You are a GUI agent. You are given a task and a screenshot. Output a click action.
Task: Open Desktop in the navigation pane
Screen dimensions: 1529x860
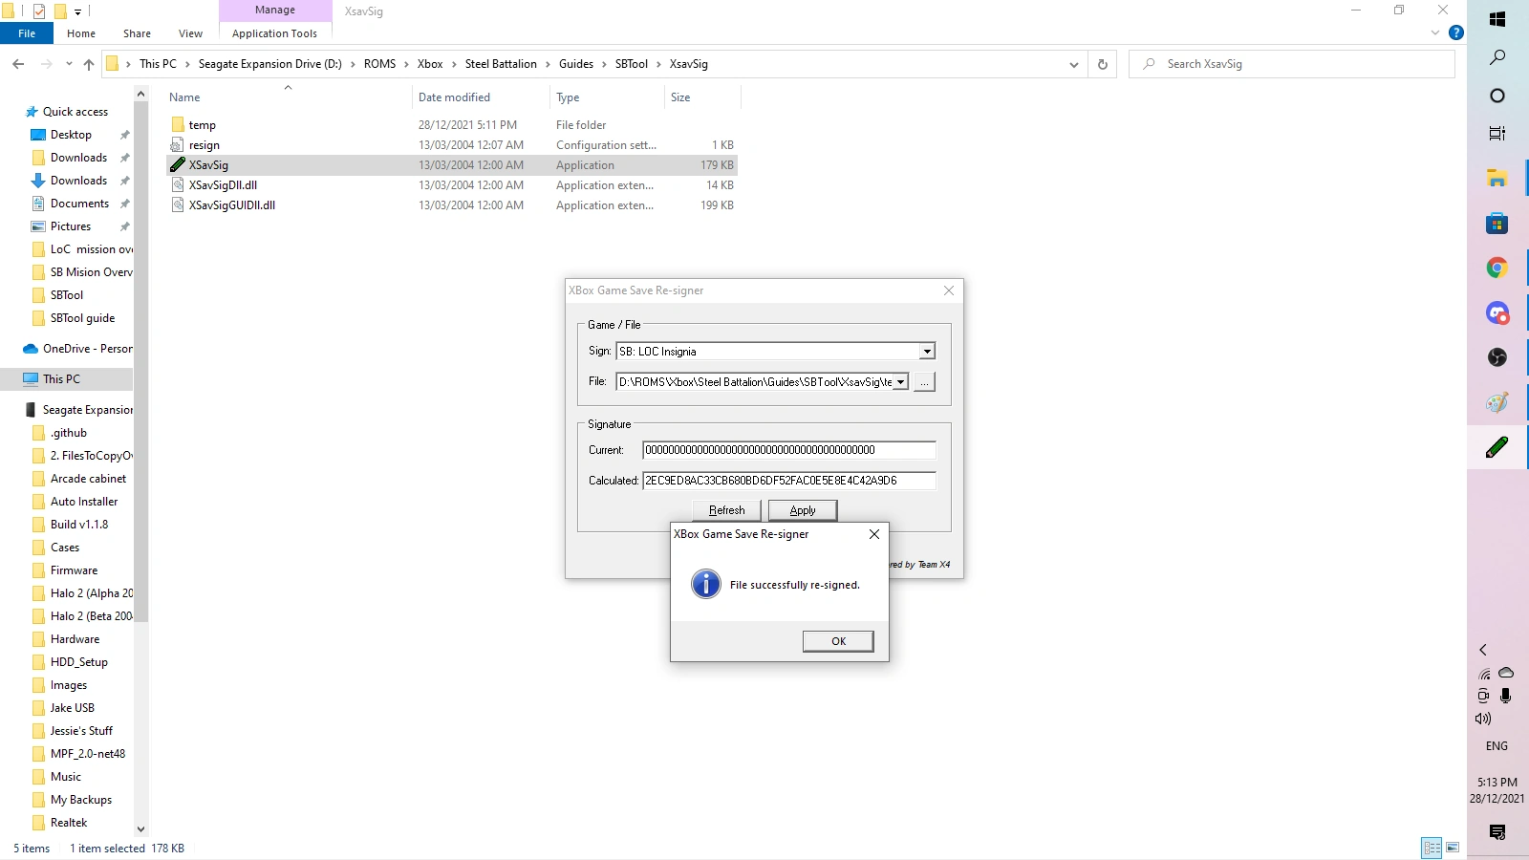point(71,135)
